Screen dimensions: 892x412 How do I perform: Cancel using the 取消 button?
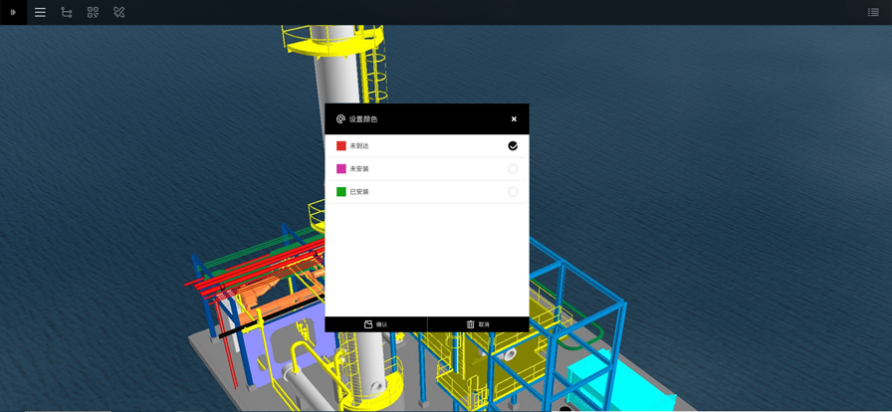[478, 324]
